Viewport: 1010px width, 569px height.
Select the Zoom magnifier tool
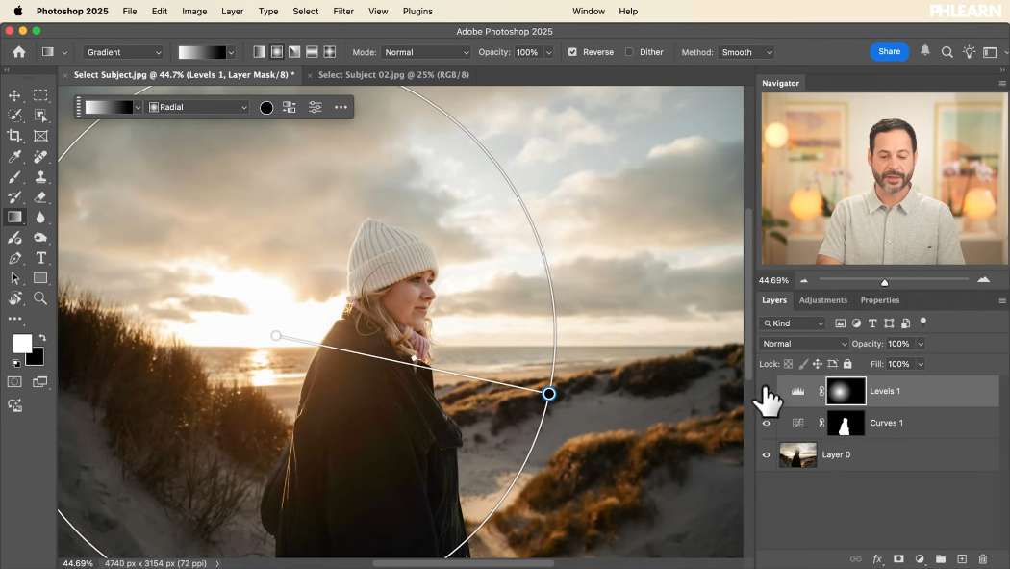(x=40, y=298)
